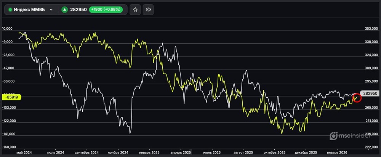Click the 353,000 level on right price scale
Image resolution: width=381 pixels, height=157 pixels.
tap(370, 29)
